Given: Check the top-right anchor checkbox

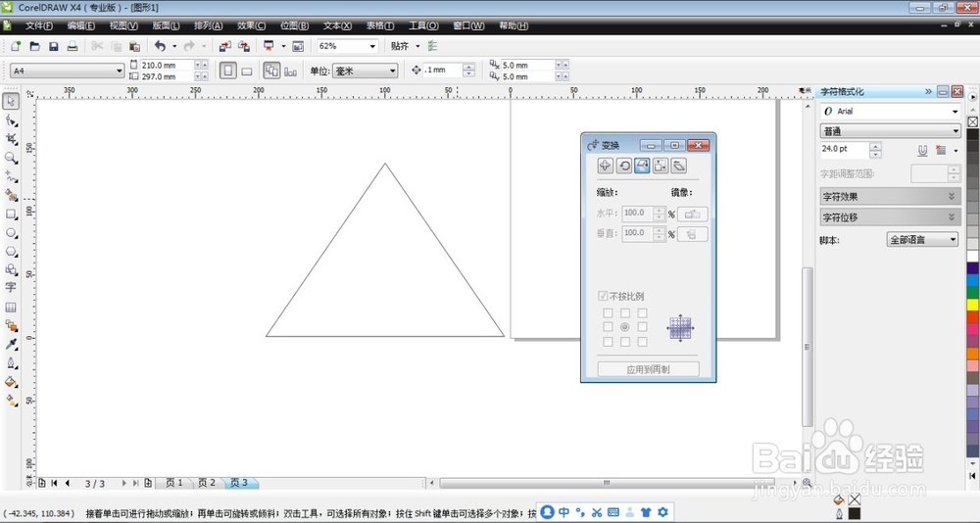Looking at the screenshot, I should [x=643, y=312].
